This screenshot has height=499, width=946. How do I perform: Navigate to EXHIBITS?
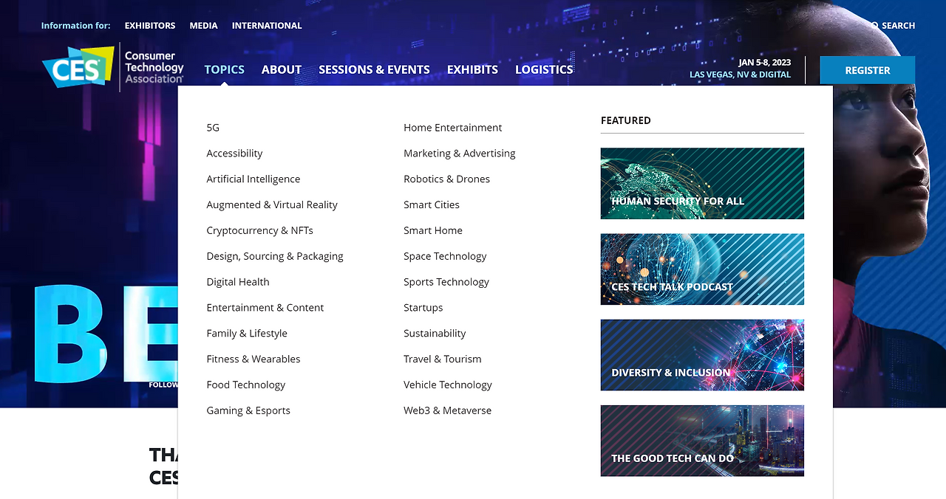pos(472,69)
